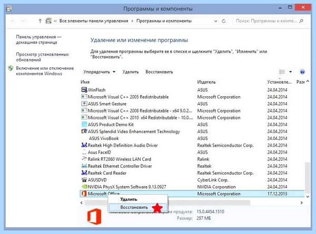Click the window title bar system icon
This screenshot has width=316, height=234.
tap(9, 9)
